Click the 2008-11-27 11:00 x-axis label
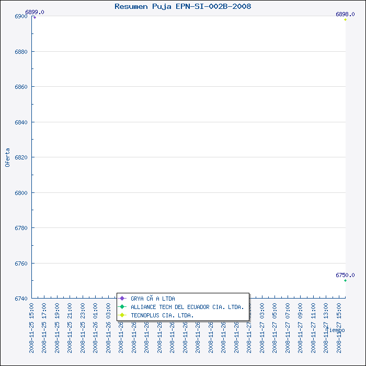This screenshot has height=366, width=366. 313,327
